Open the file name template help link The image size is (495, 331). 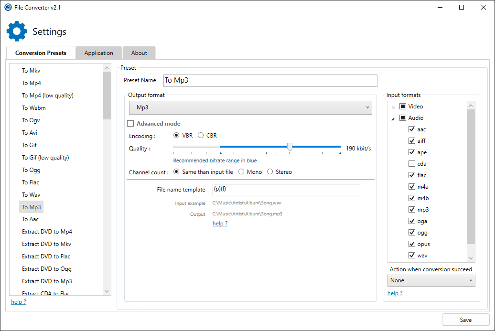click(220, 223)
